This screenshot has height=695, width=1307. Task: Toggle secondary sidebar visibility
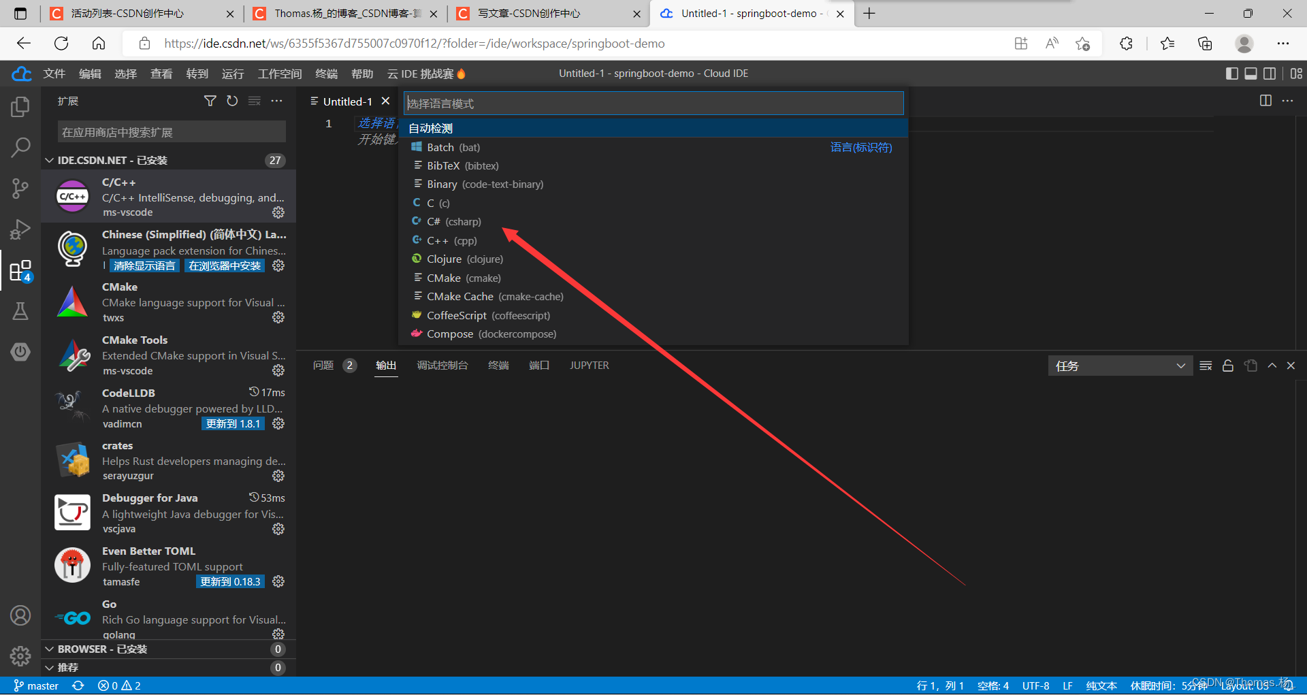pos(1270,74)
